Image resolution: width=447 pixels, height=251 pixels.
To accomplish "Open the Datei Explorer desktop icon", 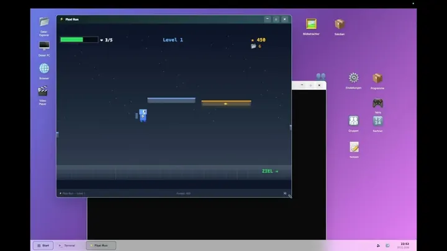I will [44, 26].
